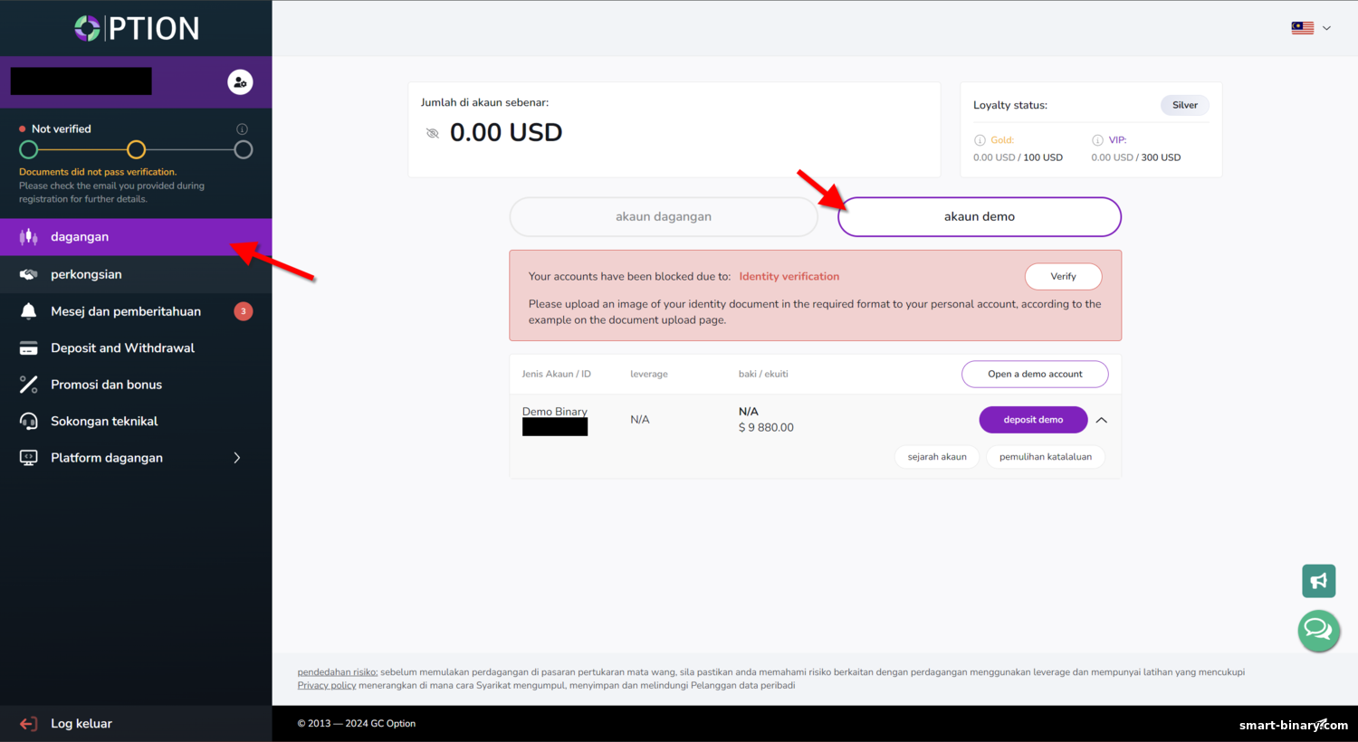The height and width of the screenshot is (742, 1358).
Task: Click the deposit demo button
Action: [1033, 420]
